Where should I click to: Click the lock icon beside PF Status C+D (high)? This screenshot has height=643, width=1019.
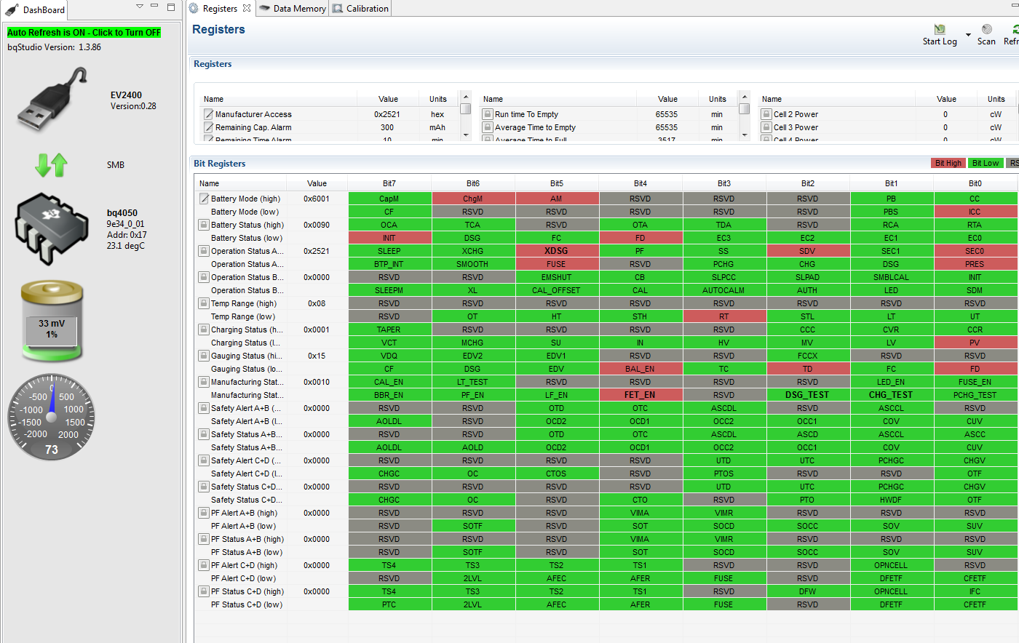(205, 591)
